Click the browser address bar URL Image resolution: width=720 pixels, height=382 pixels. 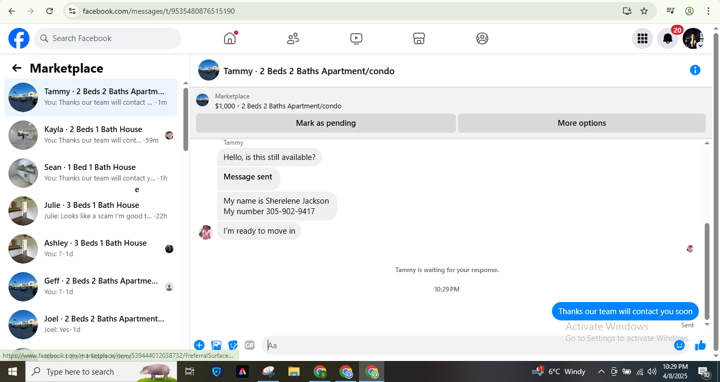159,11
